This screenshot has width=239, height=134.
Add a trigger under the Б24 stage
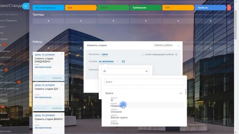point(81,21)
